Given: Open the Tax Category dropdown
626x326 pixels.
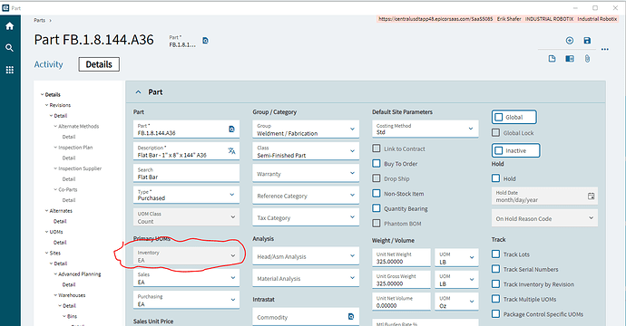Looking at the screenshot, I should pos(306,217).
